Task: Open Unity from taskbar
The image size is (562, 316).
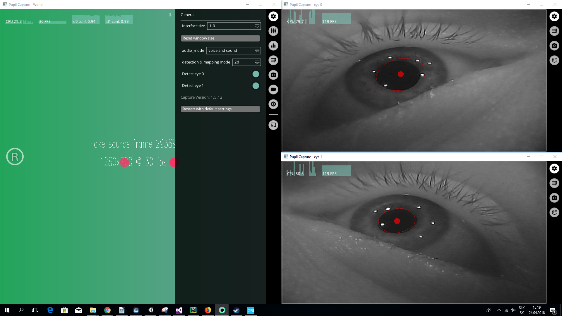Action: 150,310
